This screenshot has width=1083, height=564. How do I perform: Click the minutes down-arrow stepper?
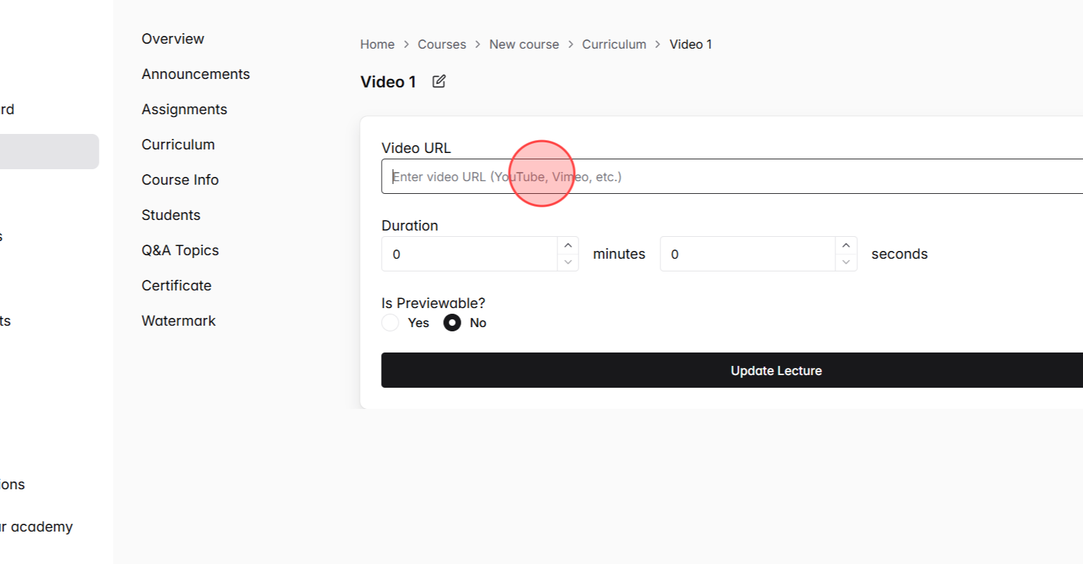[568, 262]
